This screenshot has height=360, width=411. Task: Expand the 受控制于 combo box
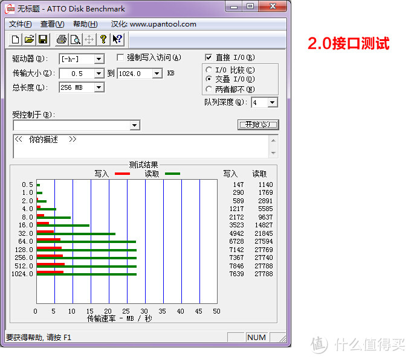(134, 125)
